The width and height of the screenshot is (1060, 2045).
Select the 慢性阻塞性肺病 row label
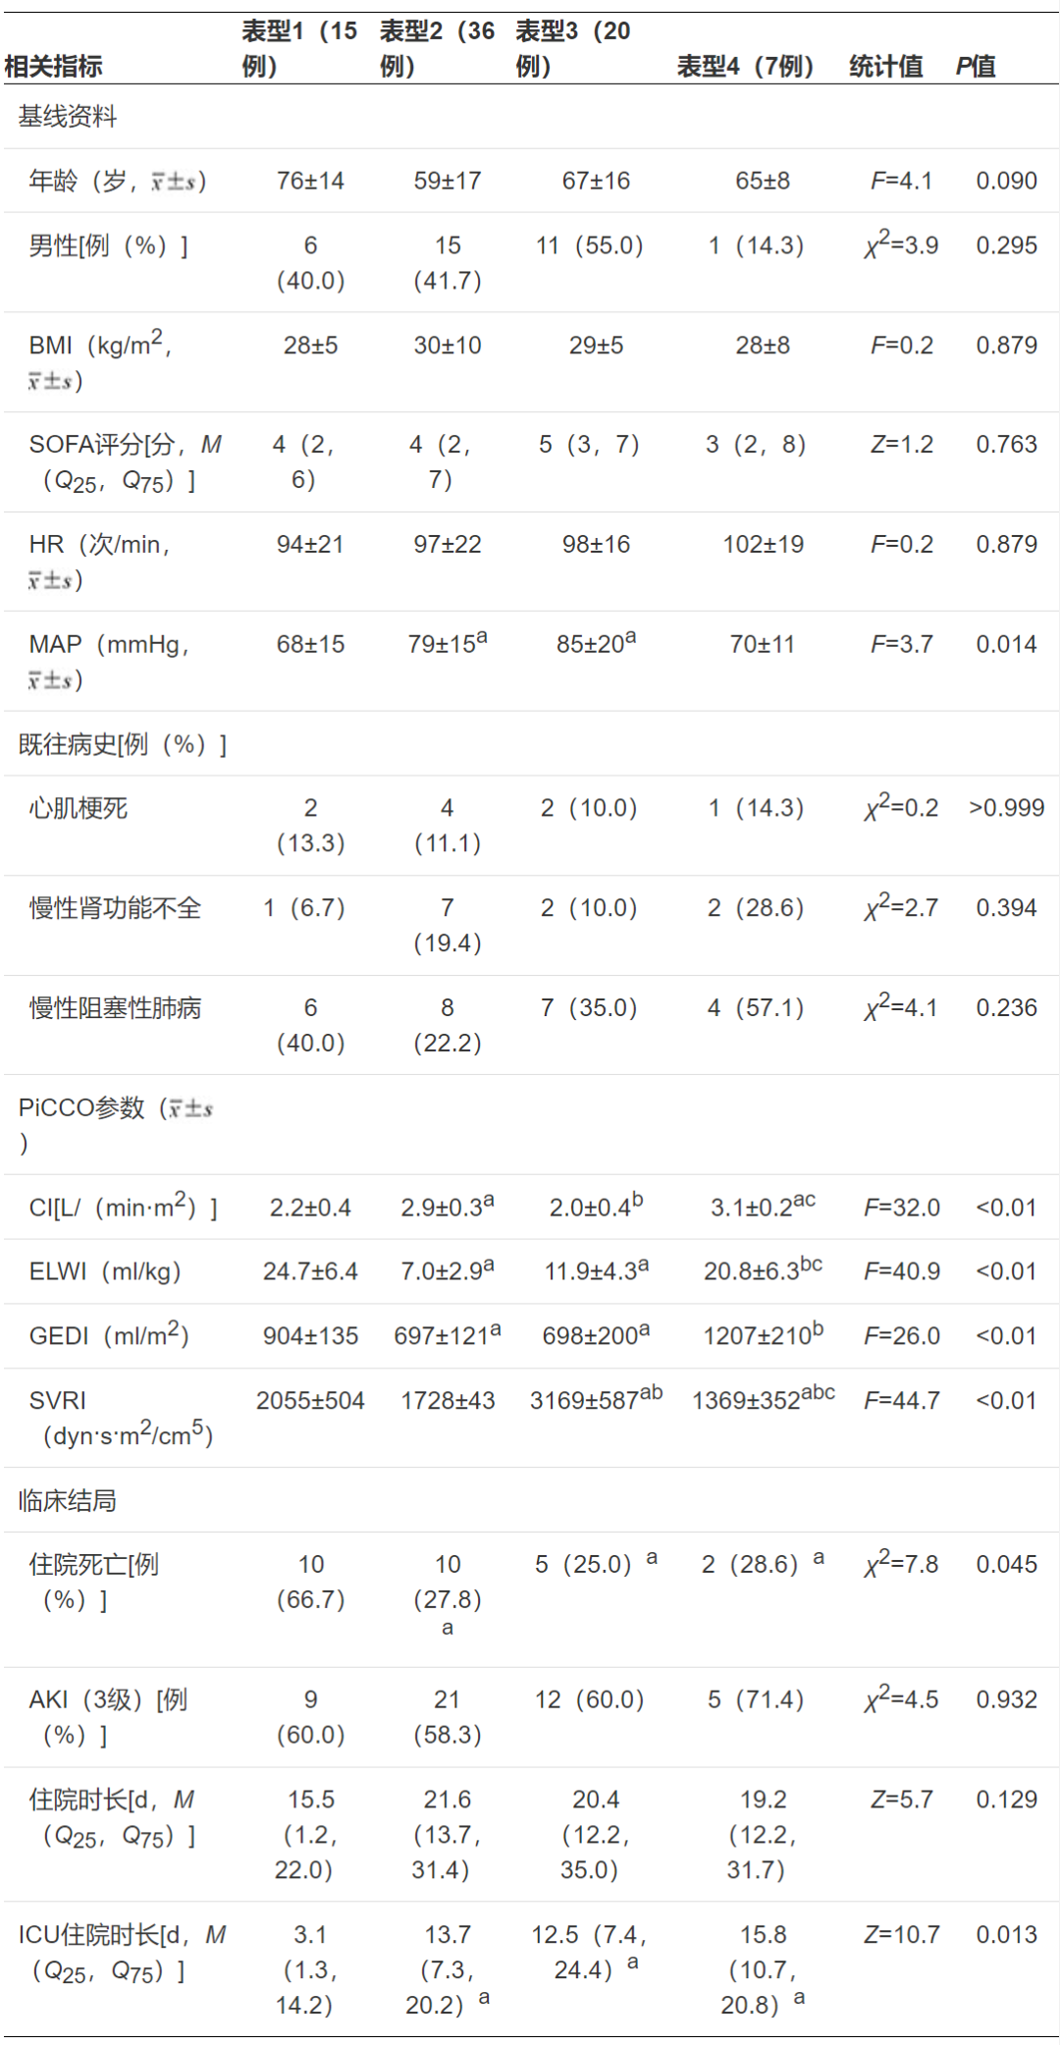click(115, 1008)
